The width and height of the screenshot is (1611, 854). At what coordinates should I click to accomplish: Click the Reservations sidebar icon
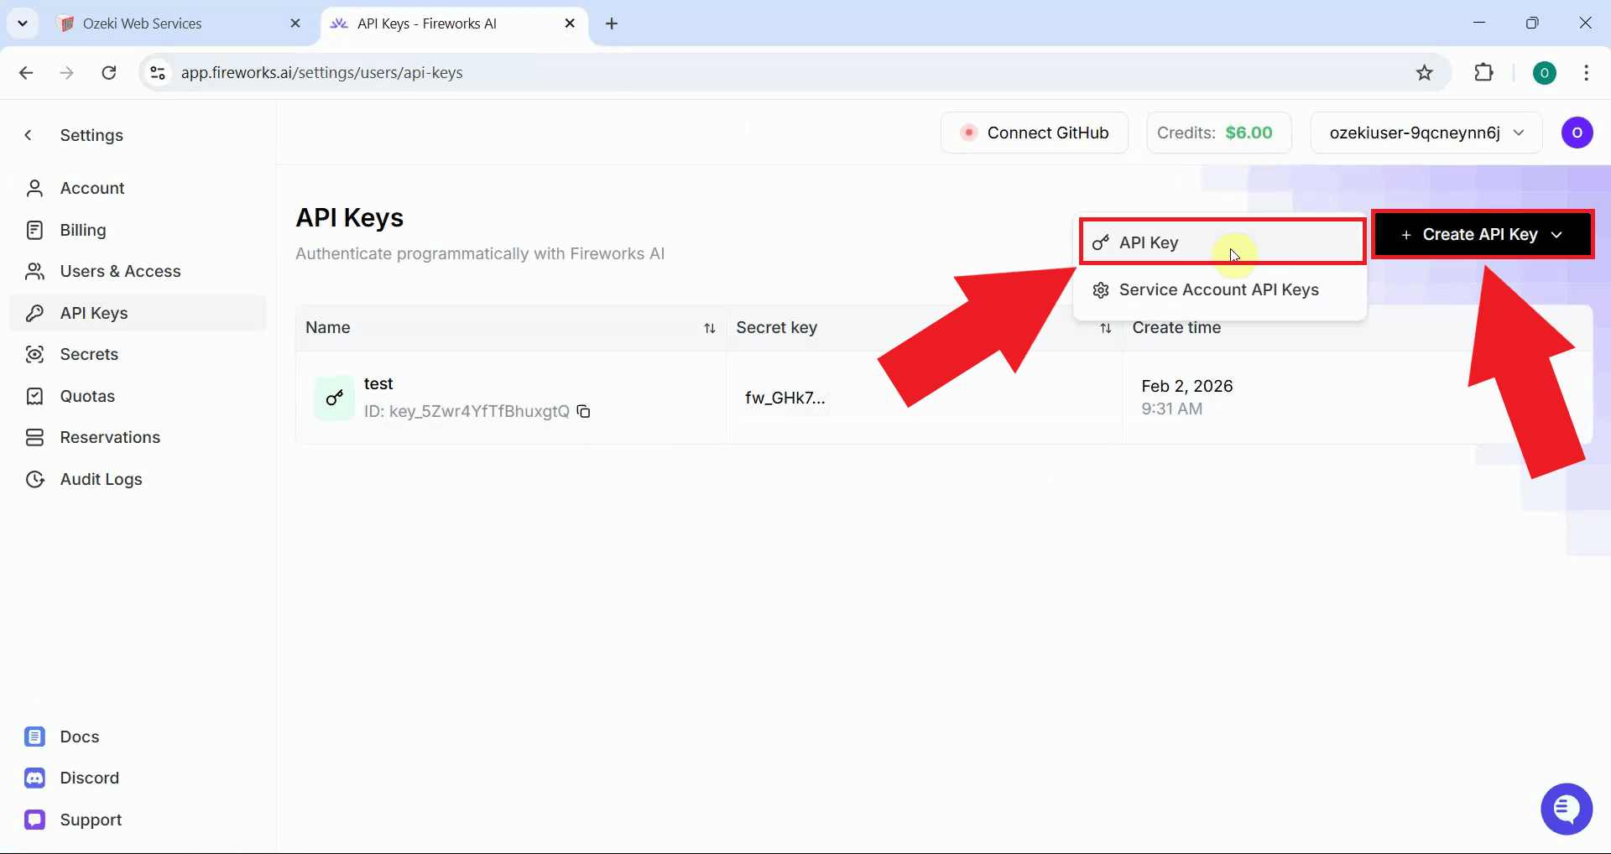[x=34, y=437]
